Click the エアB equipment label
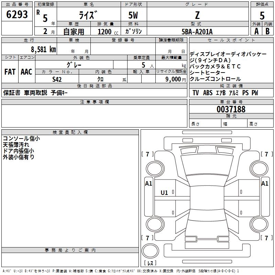This screenshot has width=275, height=275. coord(221,93)
